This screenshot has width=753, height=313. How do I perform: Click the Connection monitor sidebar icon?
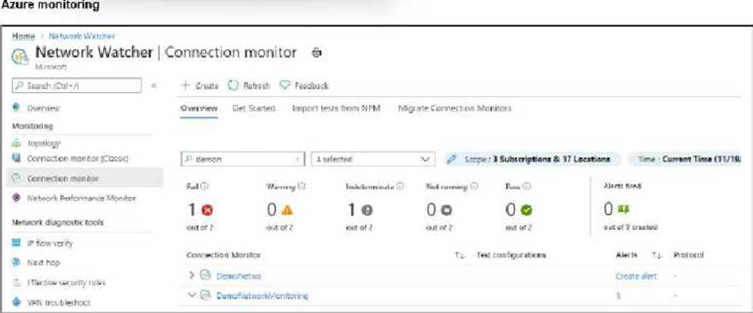[x=16, y=179]
